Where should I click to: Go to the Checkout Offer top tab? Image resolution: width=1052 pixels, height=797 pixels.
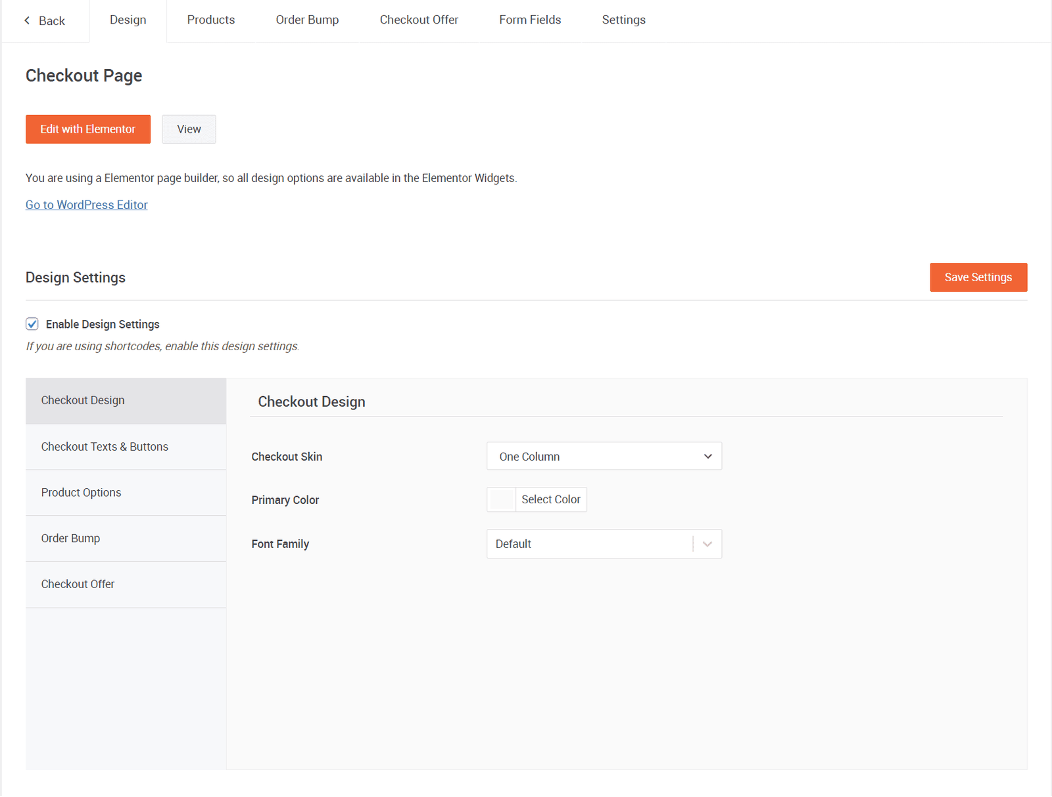pos(419,20)
